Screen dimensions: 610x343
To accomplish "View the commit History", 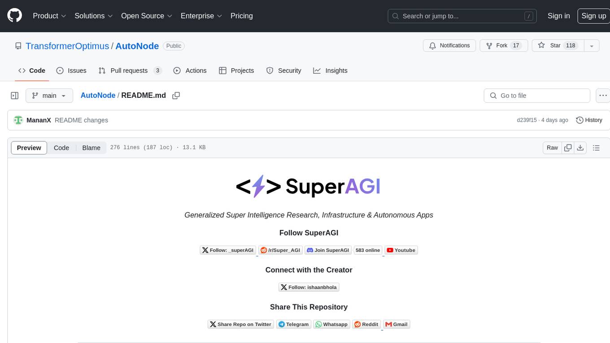I will pos(589,120).
